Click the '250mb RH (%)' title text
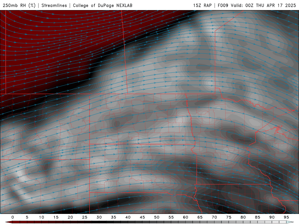Viewport: 299px width, 224px height. pos(19,6)
